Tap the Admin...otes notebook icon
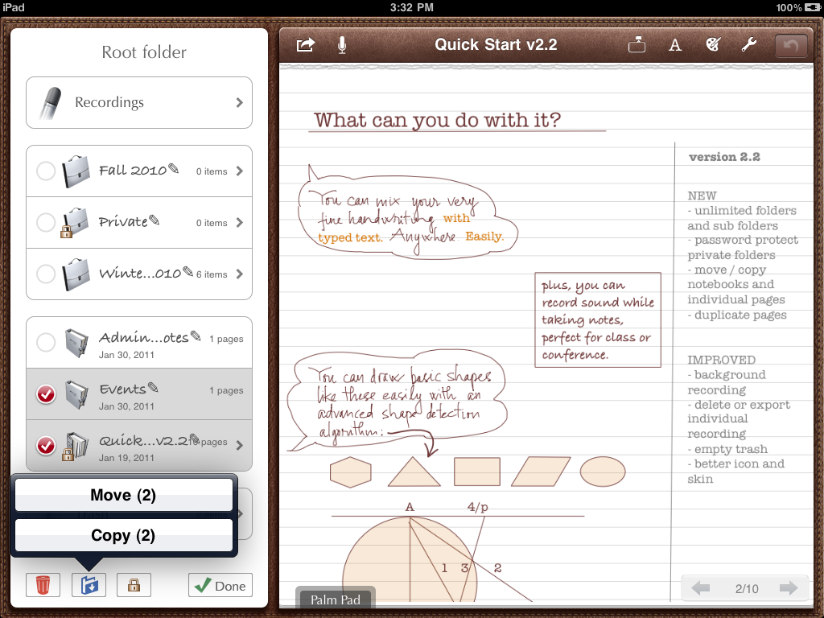The image size is (824, 618). tap(76, 343)
